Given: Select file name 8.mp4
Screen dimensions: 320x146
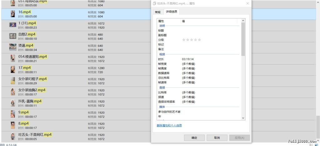Looking at the screenshot, I should pos(23,124).
